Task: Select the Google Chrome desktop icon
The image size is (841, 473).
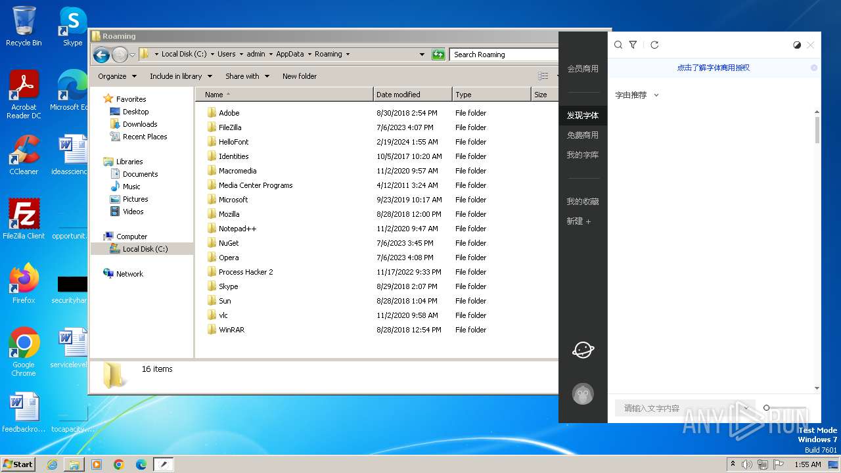Action: 24,351
